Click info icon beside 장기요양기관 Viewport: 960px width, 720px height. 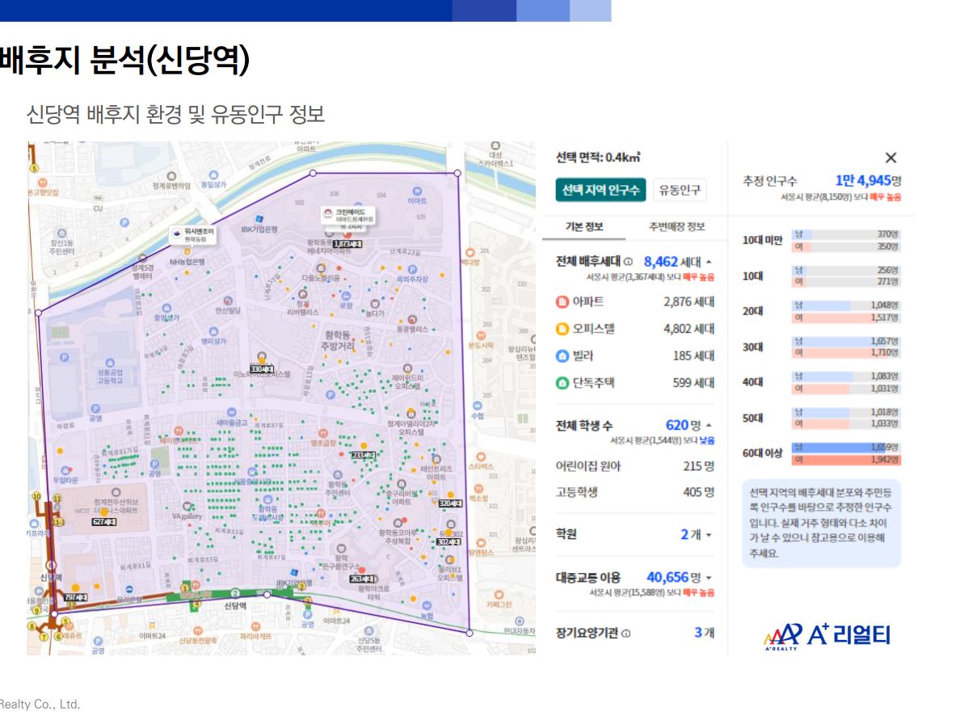click(625, 634)
